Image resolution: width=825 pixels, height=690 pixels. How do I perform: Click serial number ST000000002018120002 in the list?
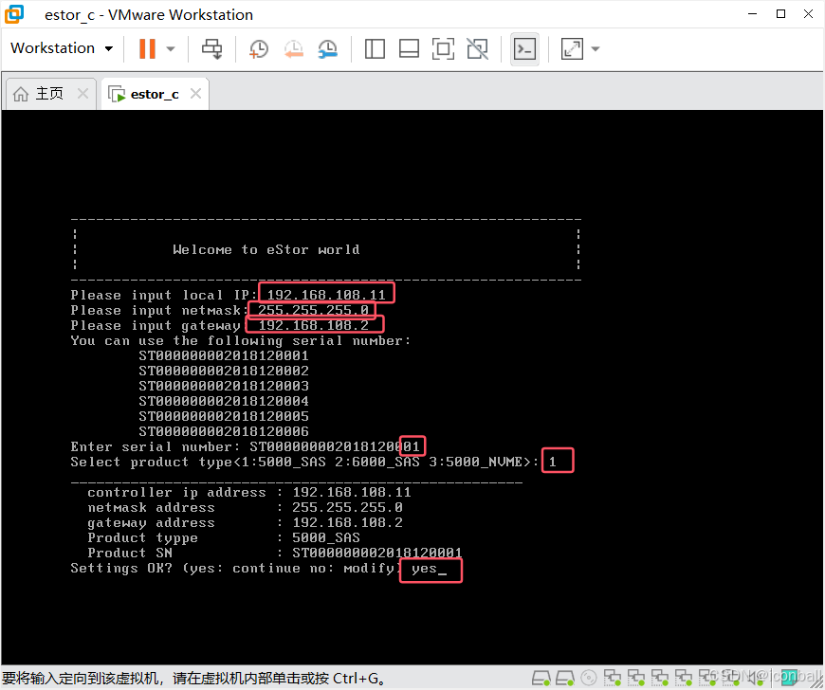pyautogui.click(x=224, y=371)
